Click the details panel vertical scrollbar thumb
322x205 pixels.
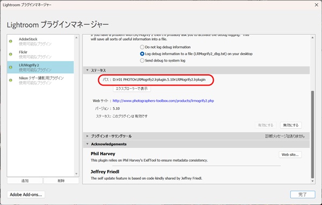[x=312, y=134]
